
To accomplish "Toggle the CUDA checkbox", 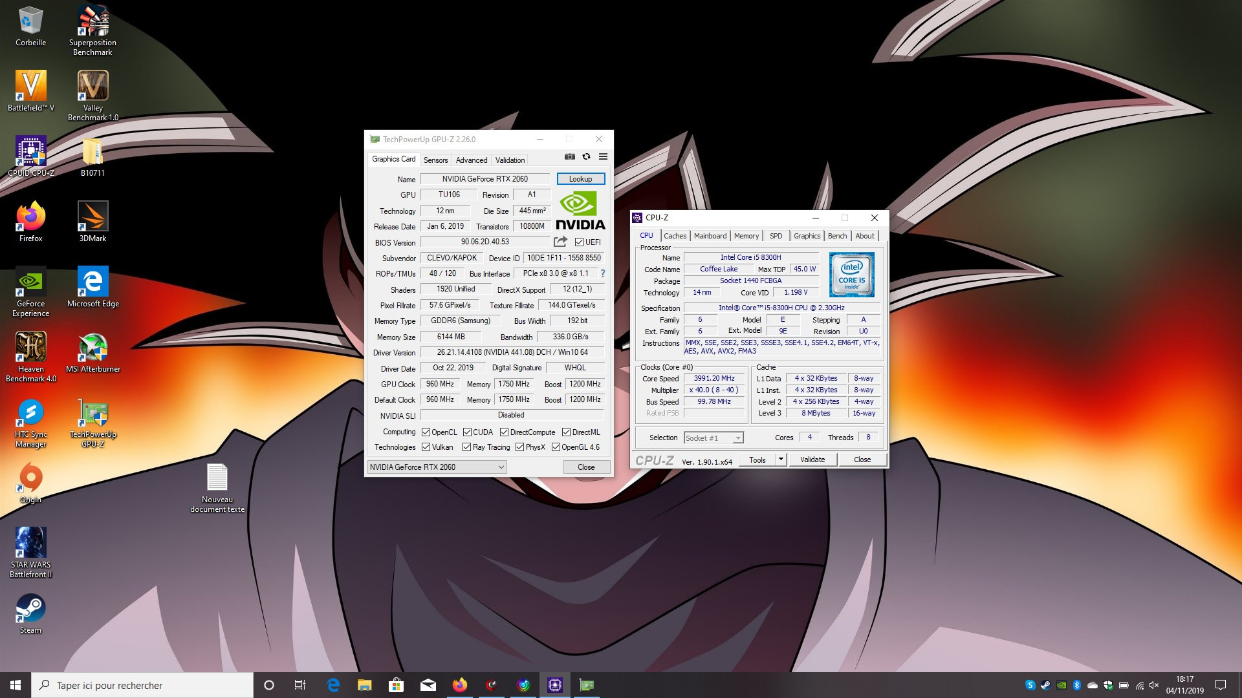I will point(466,432).
